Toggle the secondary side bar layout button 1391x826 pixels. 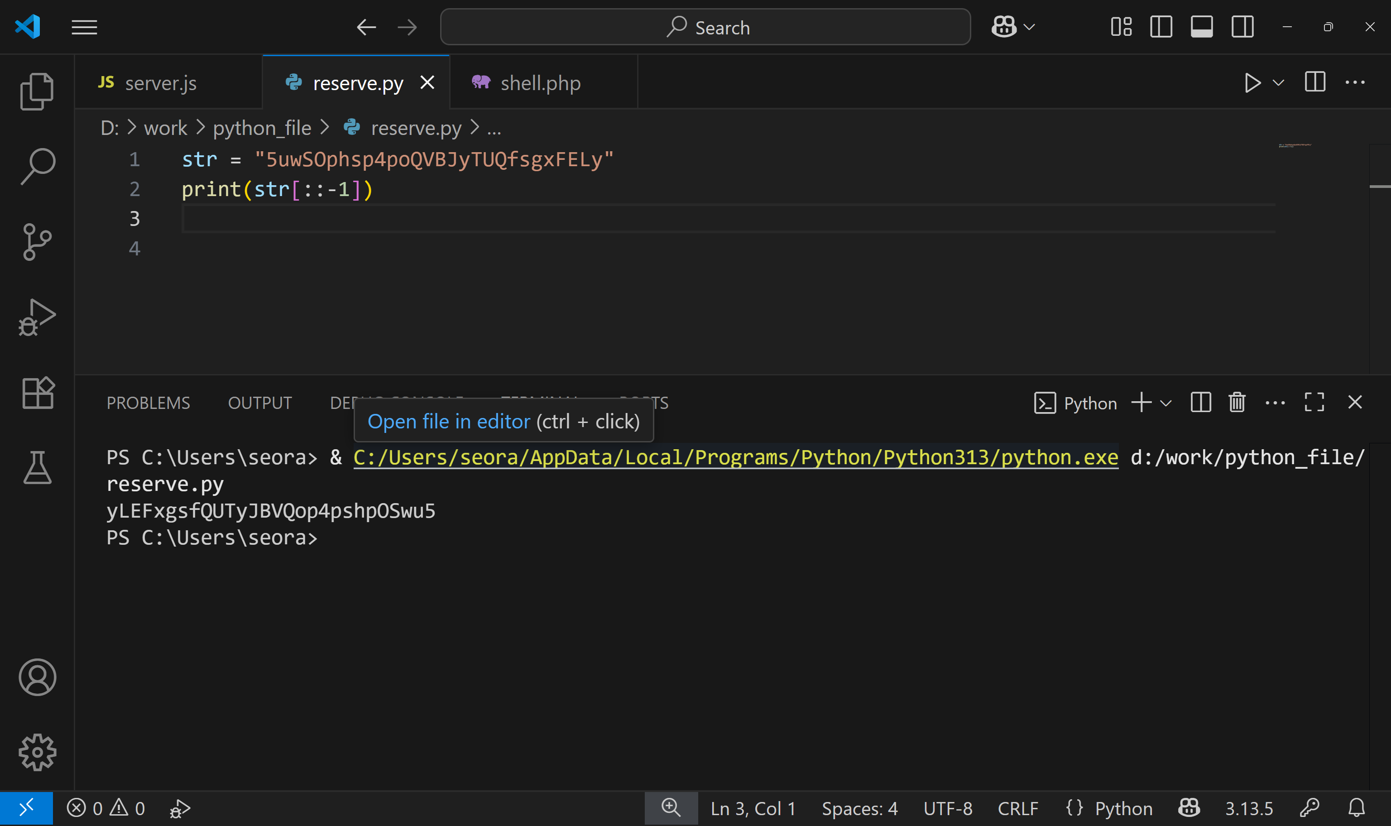tap(1242, 27)
